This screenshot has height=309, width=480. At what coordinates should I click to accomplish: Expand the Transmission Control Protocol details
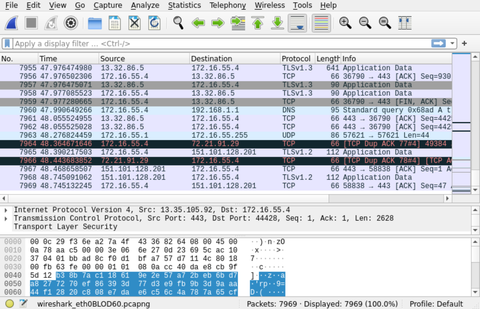(x=6, y=218)
